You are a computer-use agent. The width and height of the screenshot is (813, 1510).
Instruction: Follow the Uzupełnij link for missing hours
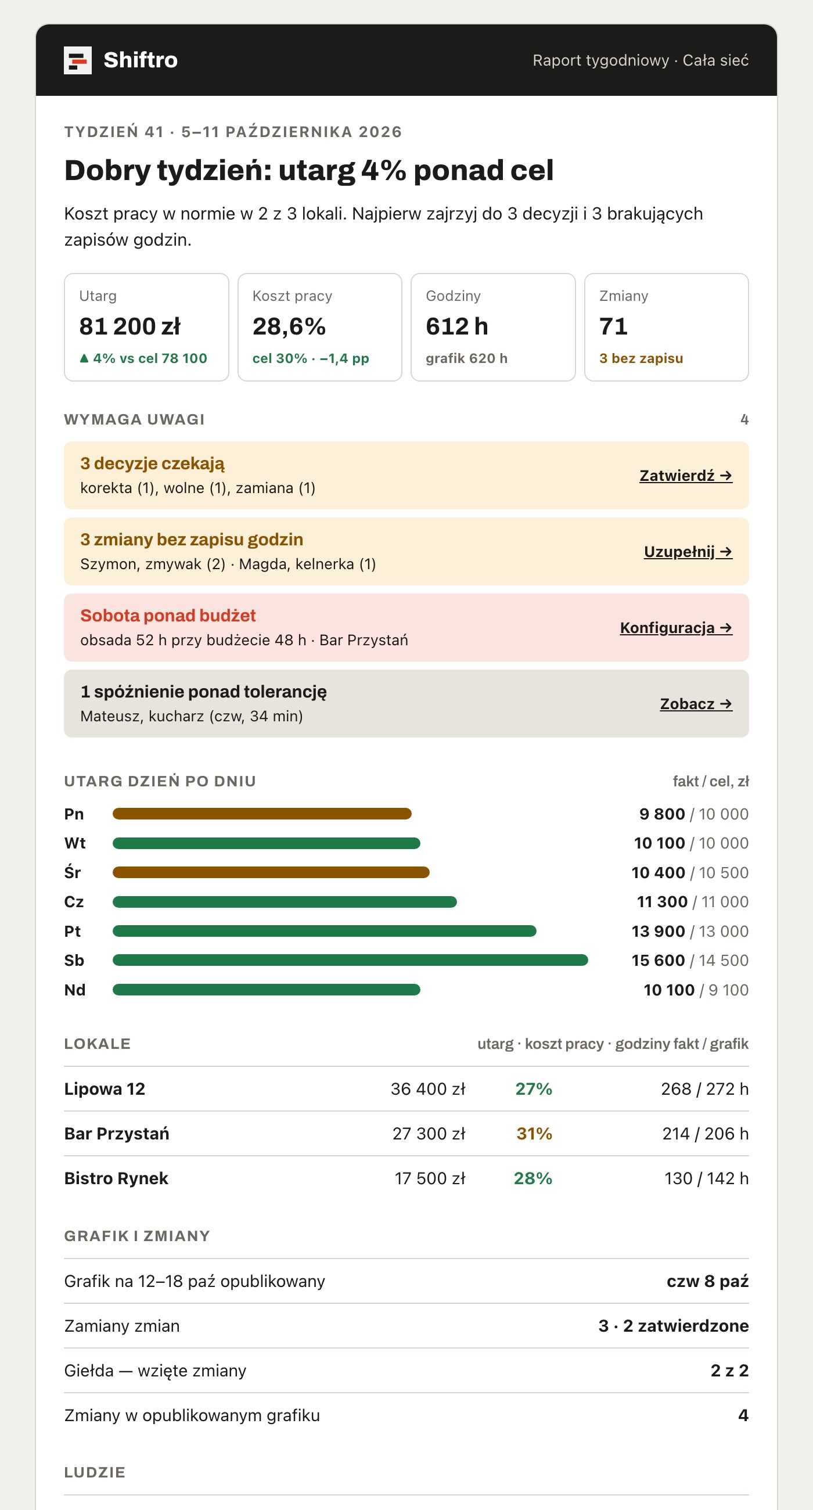click(x=688, y=552)
